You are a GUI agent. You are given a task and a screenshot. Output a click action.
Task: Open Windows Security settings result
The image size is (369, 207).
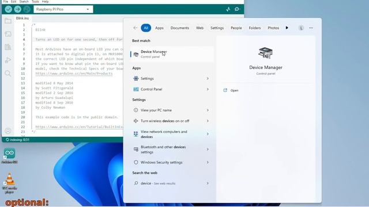click(172, 162)
